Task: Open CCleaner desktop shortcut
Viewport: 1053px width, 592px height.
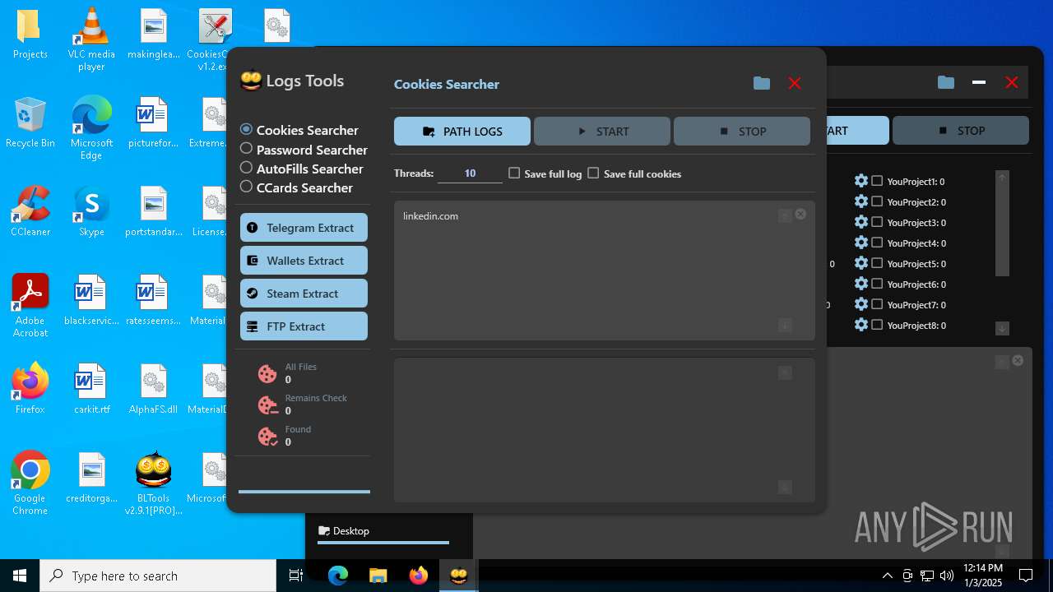Action: point(30,211)
